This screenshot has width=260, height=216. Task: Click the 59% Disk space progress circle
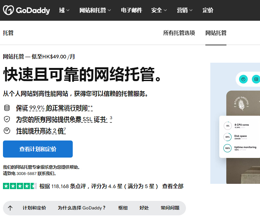click(x=227, y=137)
